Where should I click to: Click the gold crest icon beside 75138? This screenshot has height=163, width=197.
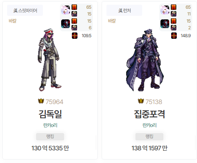click(141, 101)
